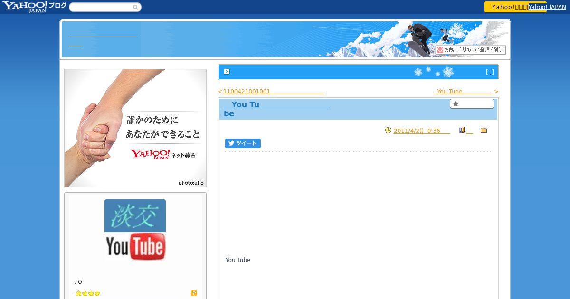Click the books library icon
Image resolution: width=570 pixels, height=299 pixels.
click(462, 130)
